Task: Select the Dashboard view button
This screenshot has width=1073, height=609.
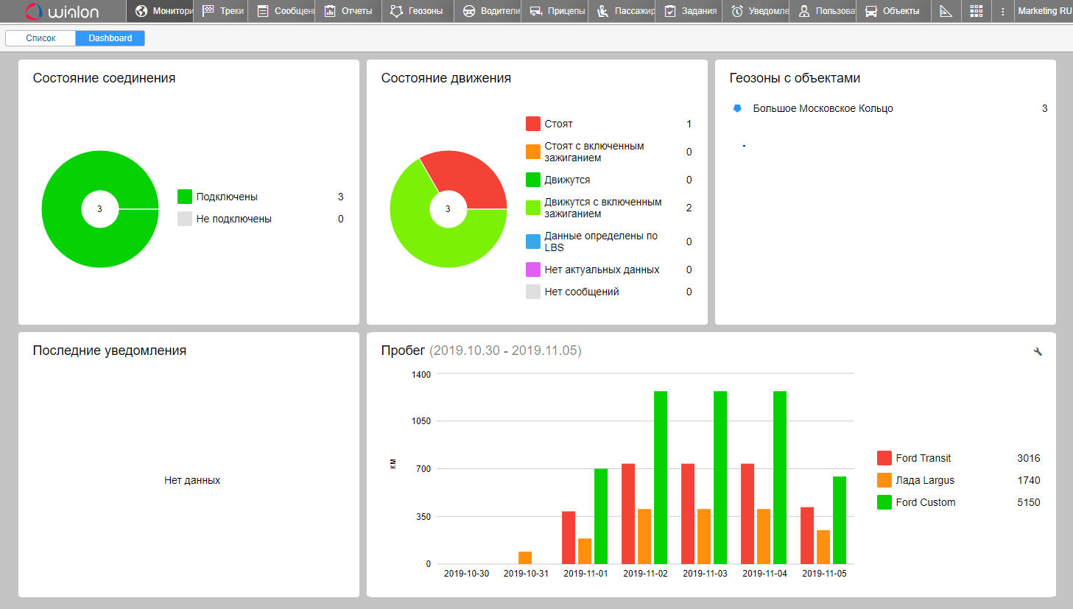Action: click(x=110, y=38)
